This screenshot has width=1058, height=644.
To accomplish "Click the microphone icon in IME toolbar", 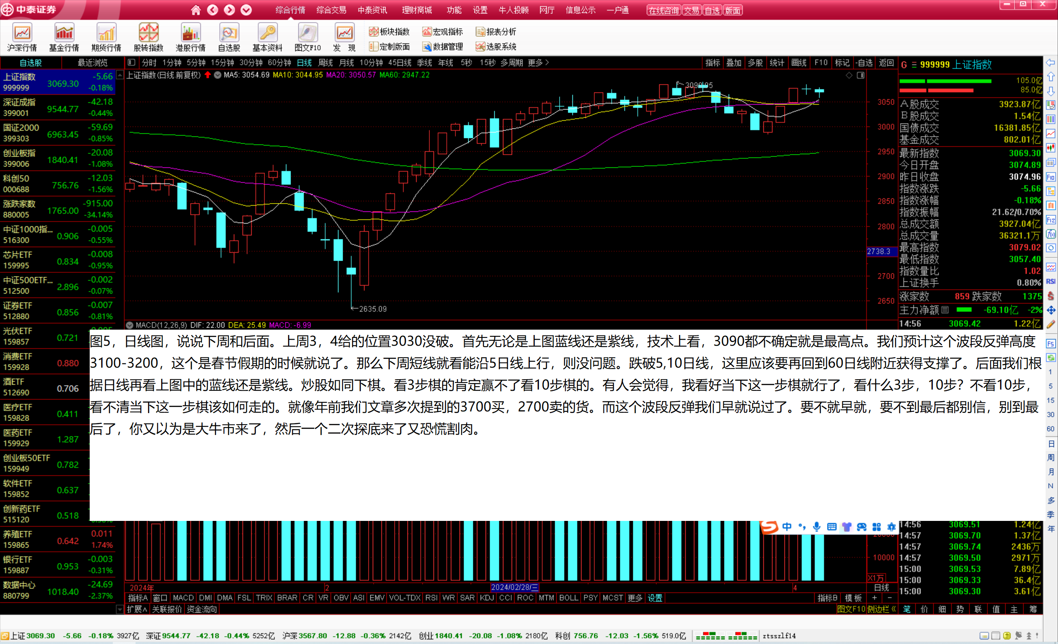I will coord(817,526).
